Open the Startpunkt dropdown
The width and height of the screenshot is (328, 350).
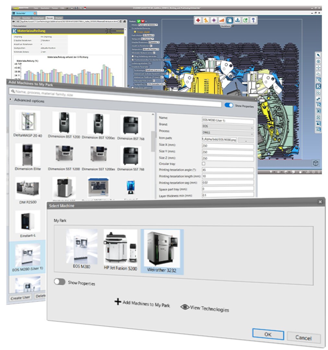(147, 39)
